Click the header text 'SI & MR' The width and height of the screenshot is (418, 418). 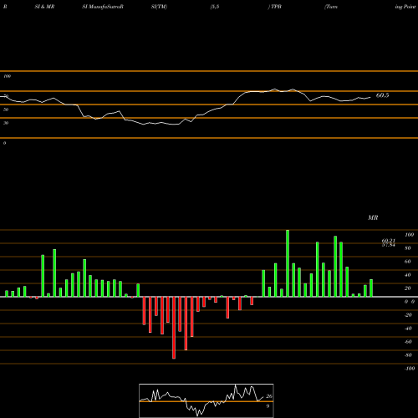[x=44, y=7]
